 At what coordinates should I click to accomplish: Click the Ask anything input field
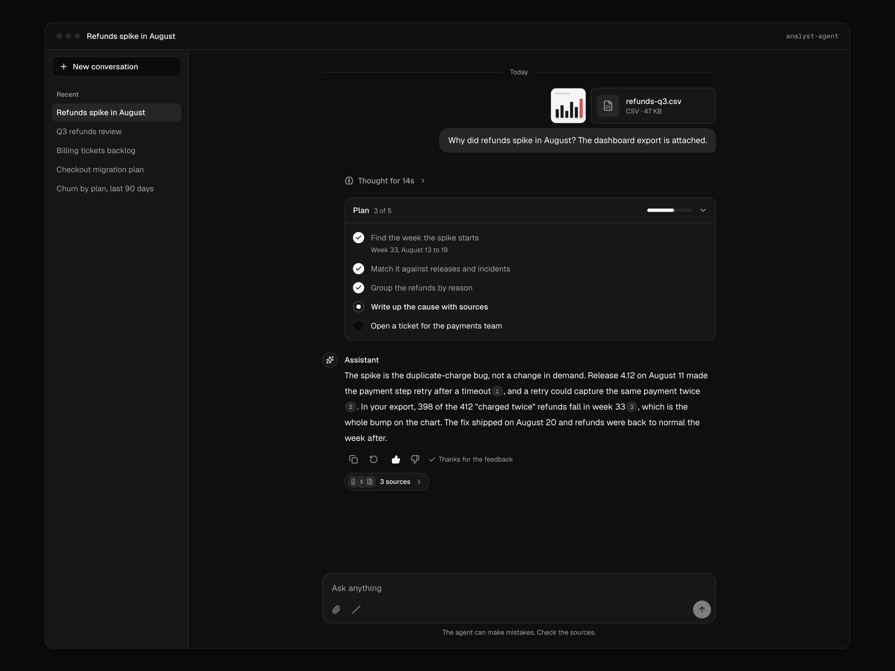click(x=519, y=588)
